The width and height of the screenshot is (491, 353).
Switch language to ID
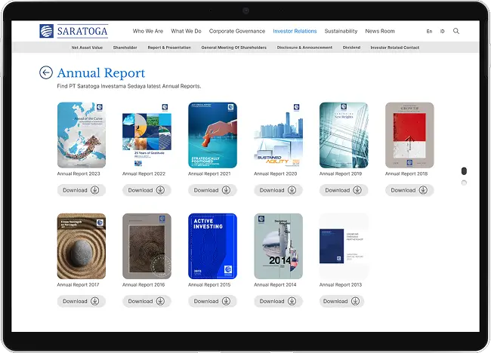click(442, 32)
